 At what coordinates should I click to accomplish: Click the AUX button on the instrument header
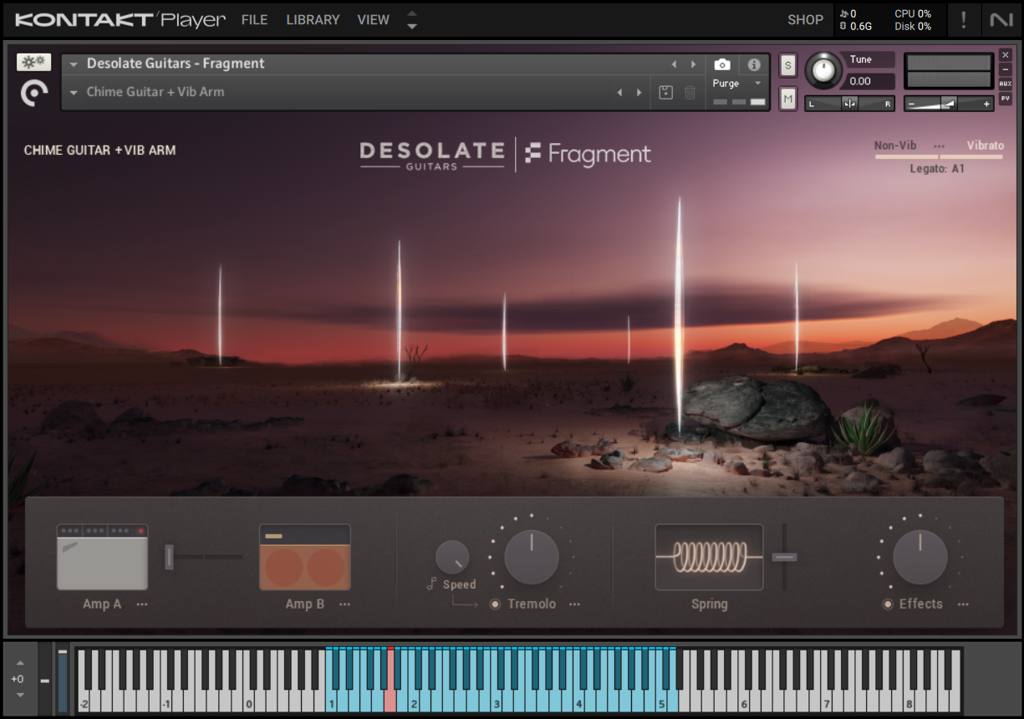pyautogui.click(x=1006, y=84)
